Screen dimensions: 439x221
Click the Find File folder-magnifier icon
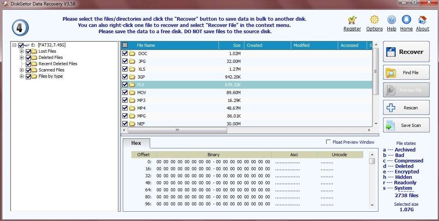click(x=391, y=73)
